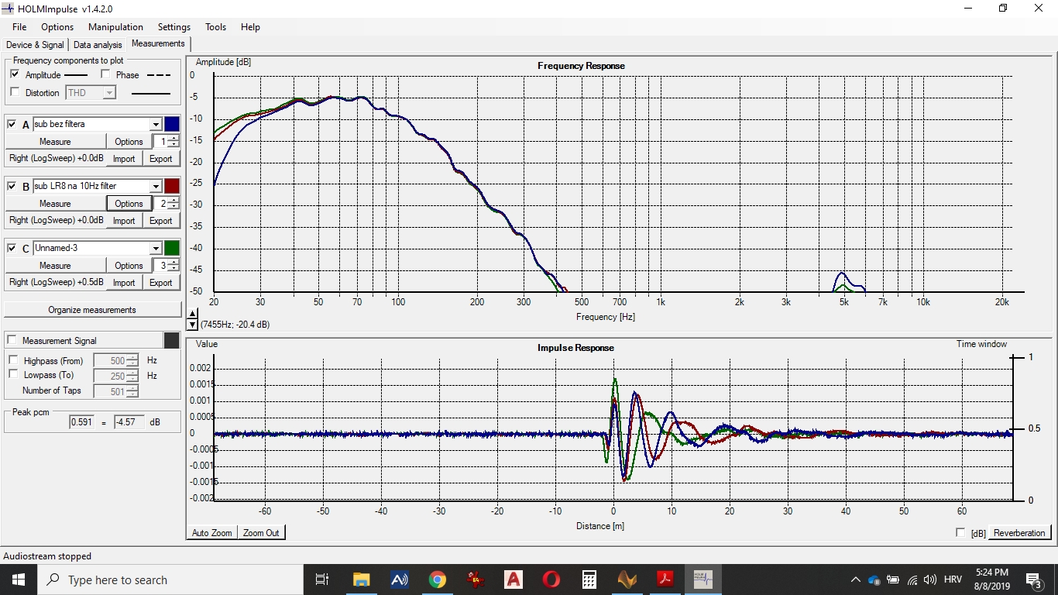Click the up arrow below the amplitude axis
The height and width of the screenshot is (595, 1058).
193,315
